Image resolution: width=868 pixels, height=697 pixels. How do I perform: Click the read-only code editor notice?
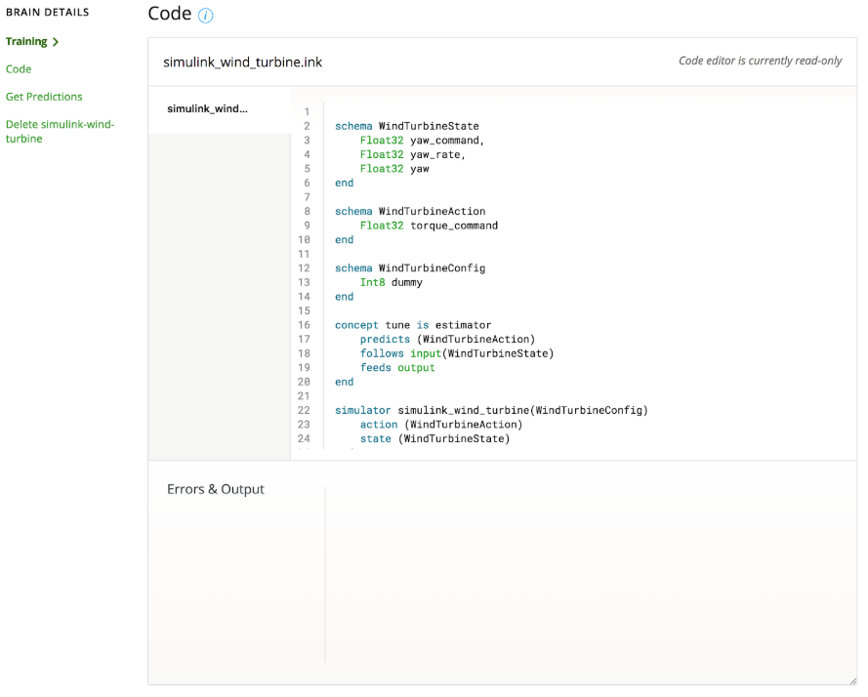[760, 61]
